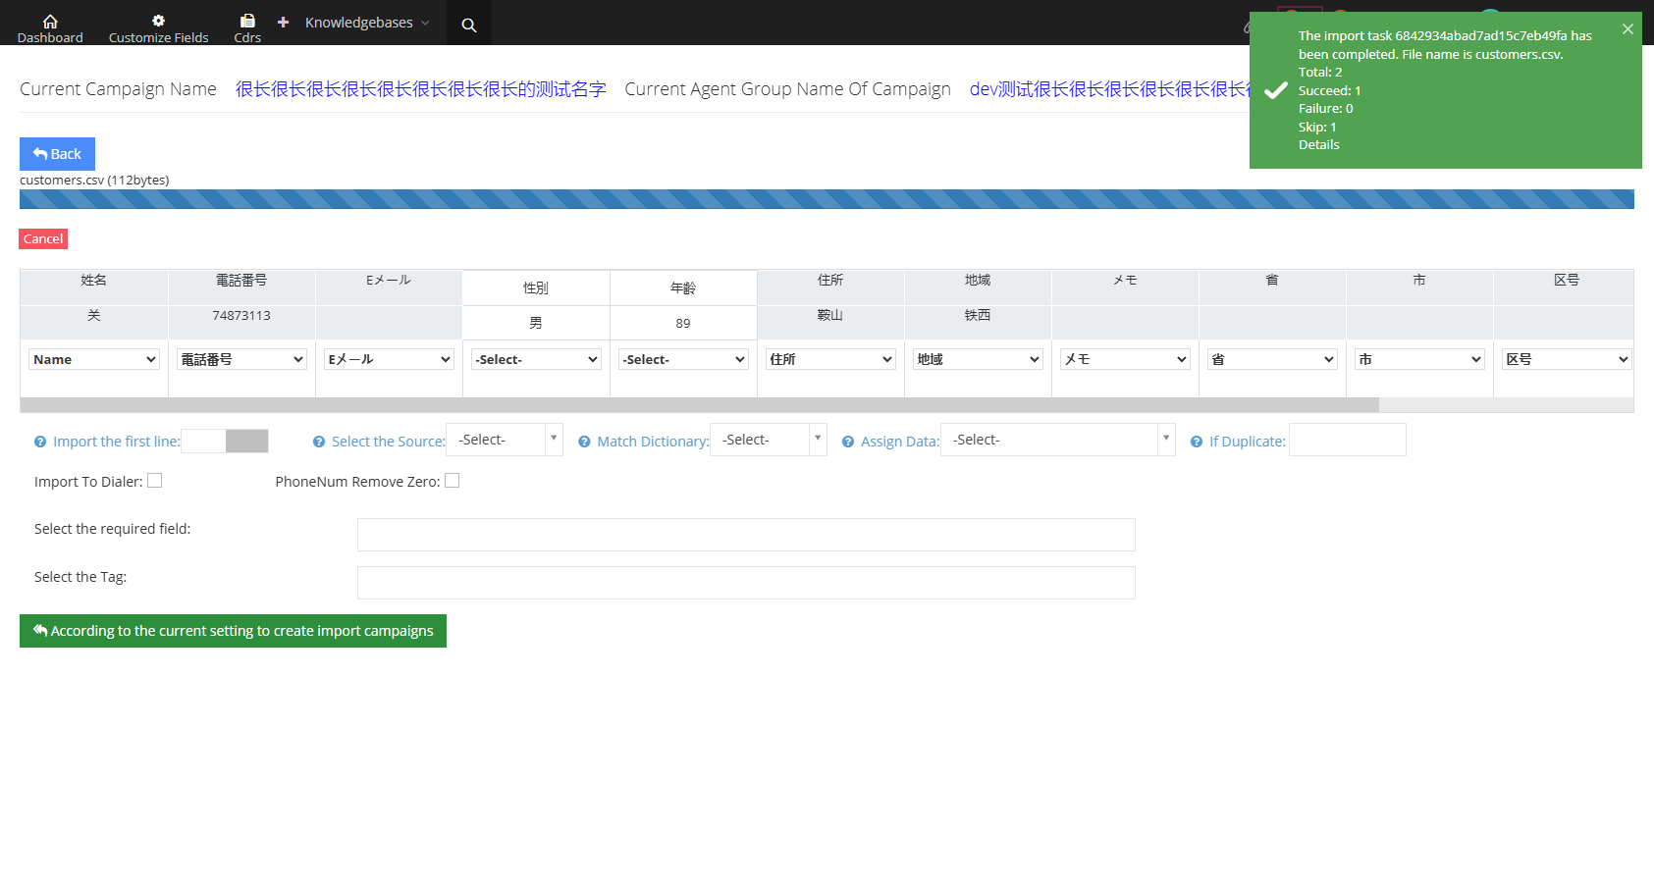
Task: Click the Back button
Action: (57, 154)
